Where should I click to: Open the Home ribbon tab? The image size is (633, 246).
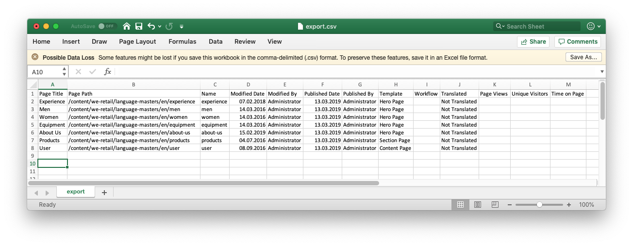tap(41, 42)
